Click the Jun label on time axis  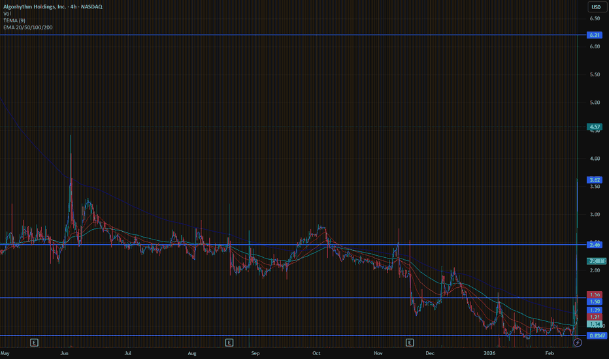(65, 353)
